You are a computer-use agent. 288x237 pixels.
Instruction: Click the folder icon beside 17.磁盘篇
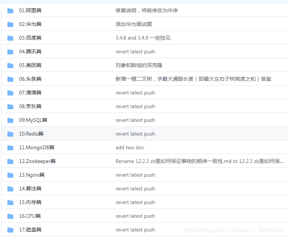point(10,230)
